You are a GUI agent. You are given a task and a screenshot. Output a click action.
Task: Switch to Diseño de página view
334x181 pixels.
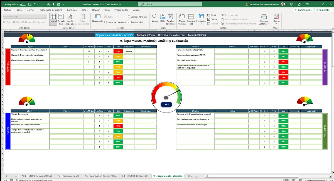click(70, 19)
